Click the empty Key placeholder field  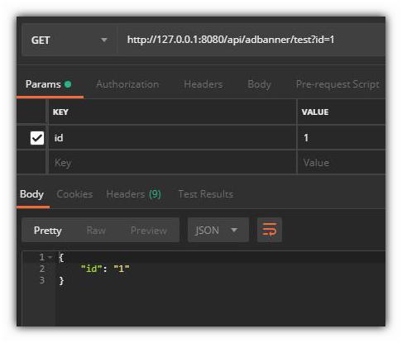click(172, 163)
